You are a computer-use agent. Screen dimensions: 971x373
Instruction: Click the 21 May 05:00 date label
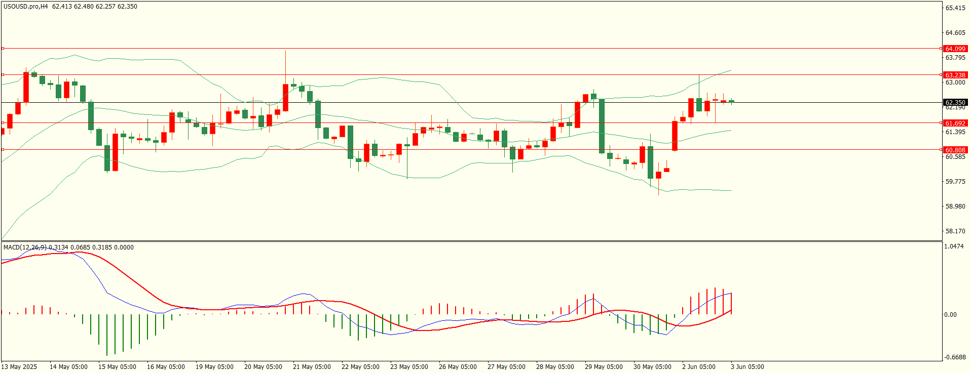click(312, 367)
